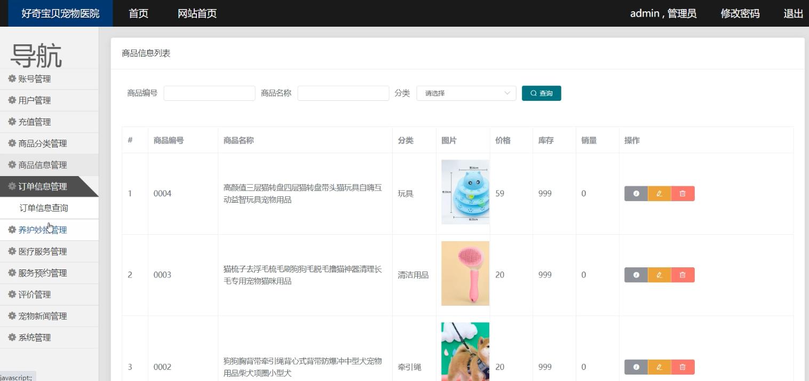Click 退出 to log out
This screenshot has height=381, width=809.
793,13
